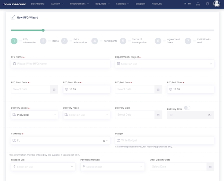Open the Department / Project dropdown
The image size is (224, 181).
point(165,64)
